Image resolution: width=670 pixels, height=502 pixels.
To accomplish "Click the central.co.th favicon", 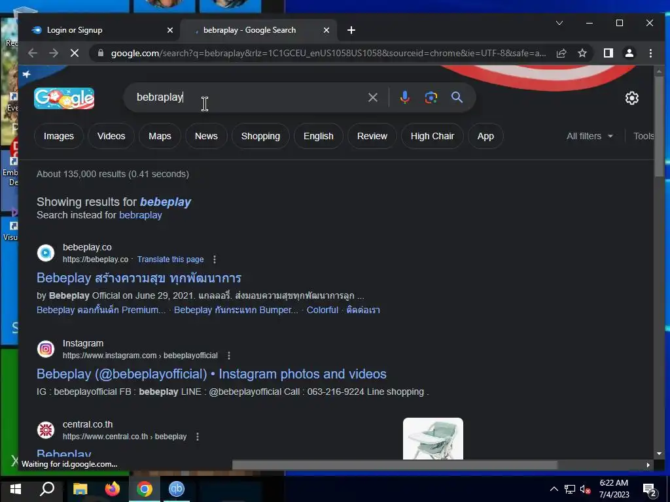I will [x=46, y=430].
